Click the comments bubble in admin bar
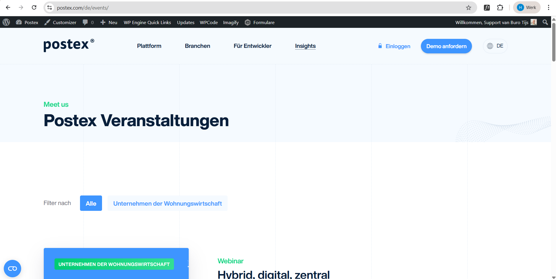 (x=88, y=22)
